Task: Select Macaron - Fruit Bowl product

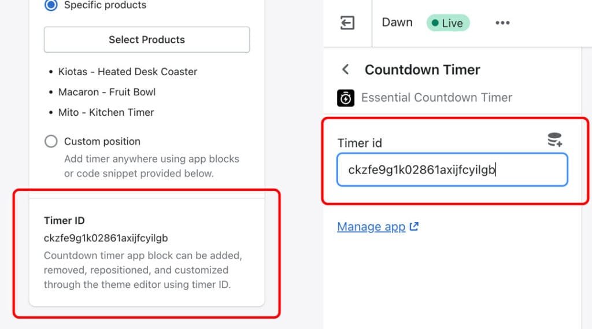Action: 107,92
